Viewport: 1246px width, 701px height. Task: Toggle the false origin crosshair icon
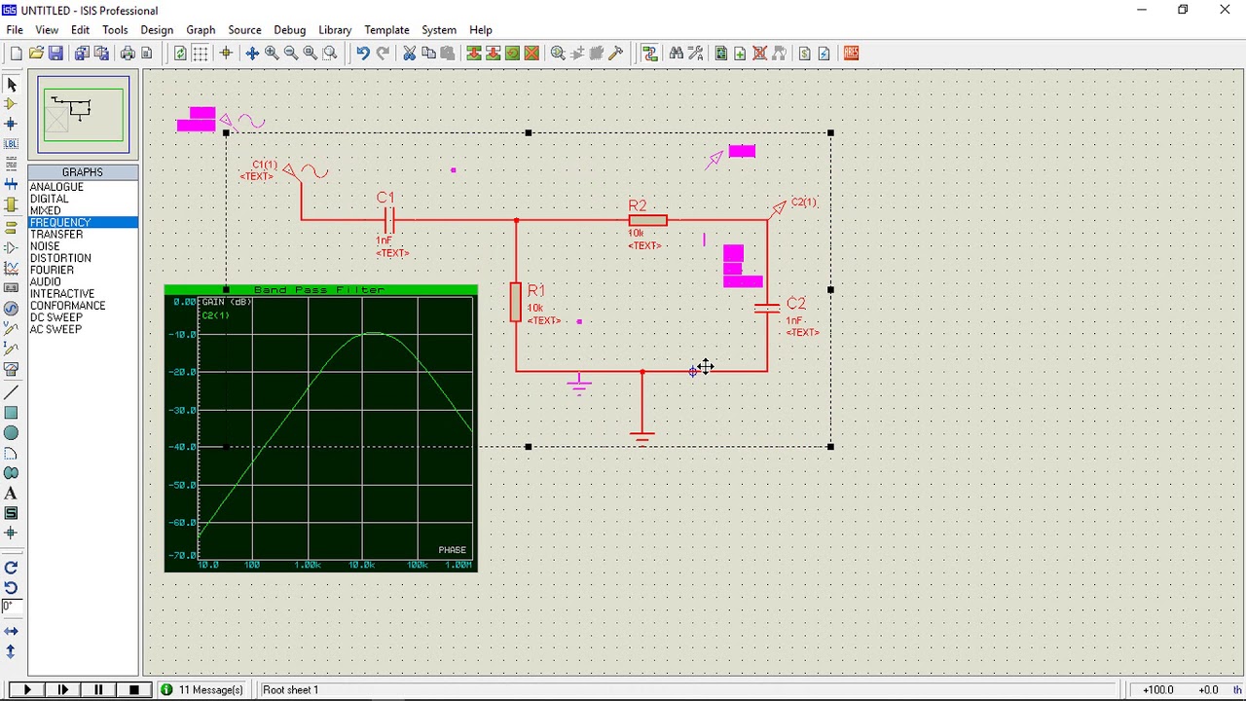pos(226,54)
